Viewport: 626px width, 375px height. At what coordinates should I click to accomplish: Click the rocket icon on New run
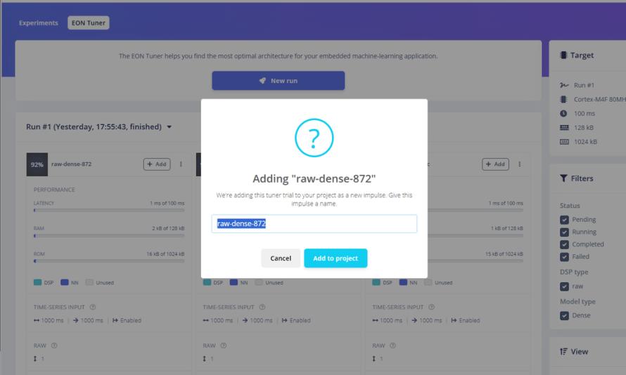coord(262,81)
